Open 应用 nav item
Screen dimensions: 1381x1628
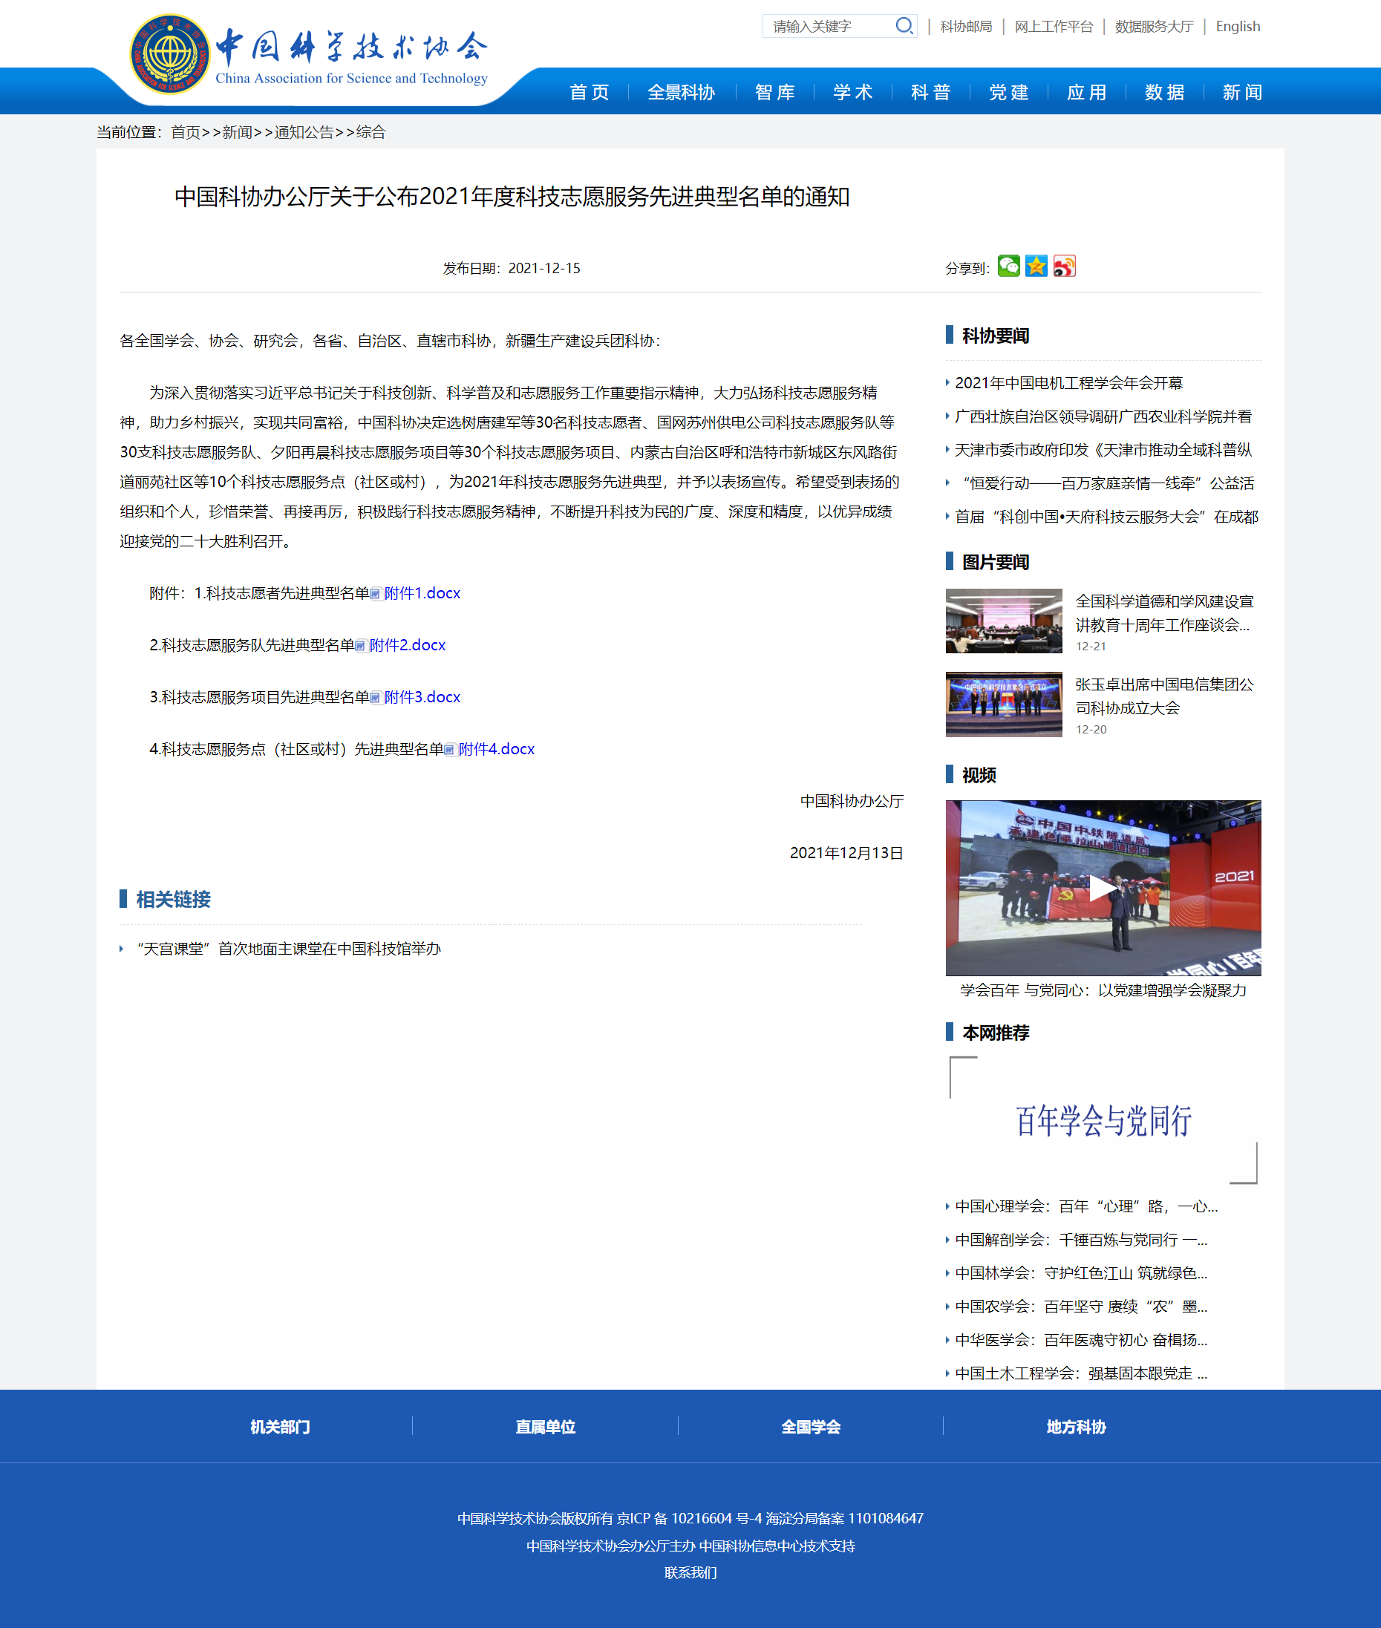[1087, 92]
